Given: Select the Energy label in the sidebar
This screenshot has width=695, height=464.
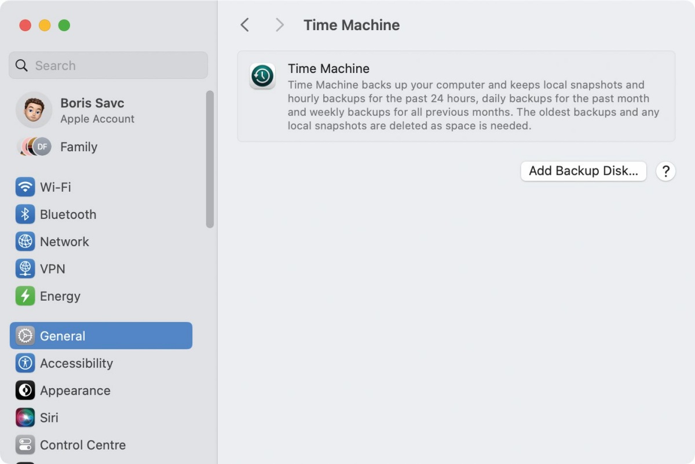Looking at the screenshot, I should (x=60, y=296).
